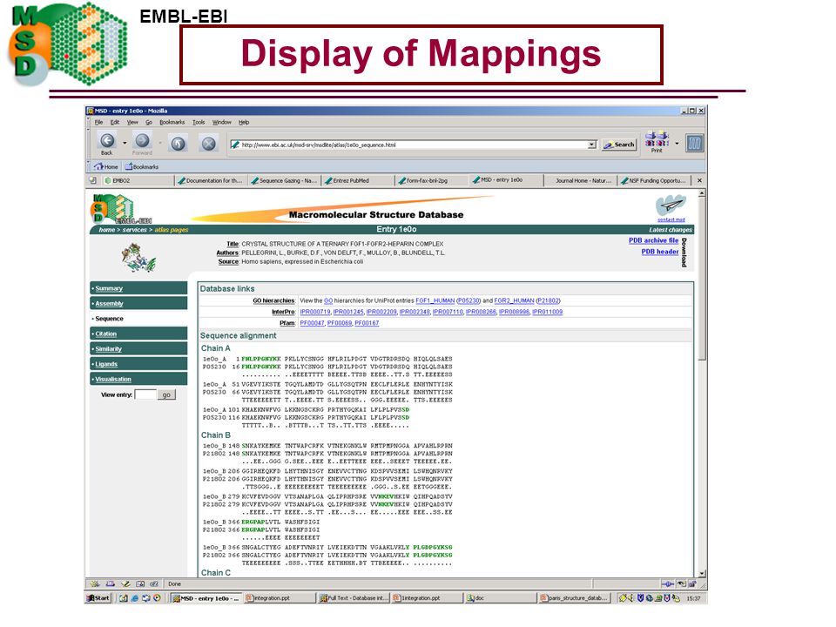Open Mail icon in status bar
Screen dimensions: 836x627
pos(111,583)
